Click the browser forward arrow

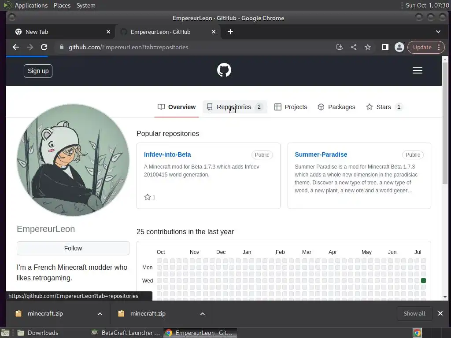click(30, 47)
